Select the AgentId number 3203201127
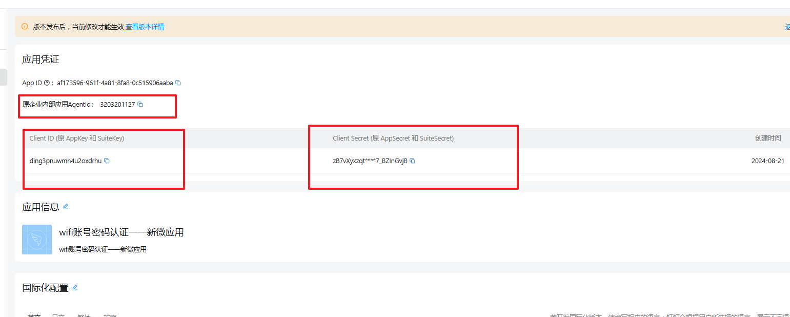This screenshot has height=317, width=790. (x=117, y=105)
